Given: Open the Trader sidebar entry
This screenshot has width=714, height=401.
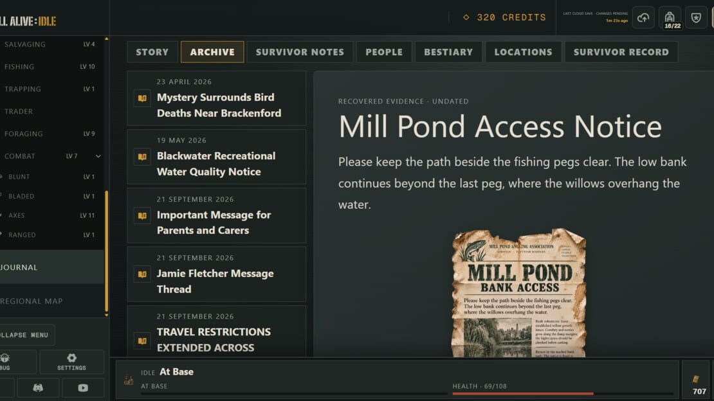Looking at the screenshot, I should tap(52, 111).
